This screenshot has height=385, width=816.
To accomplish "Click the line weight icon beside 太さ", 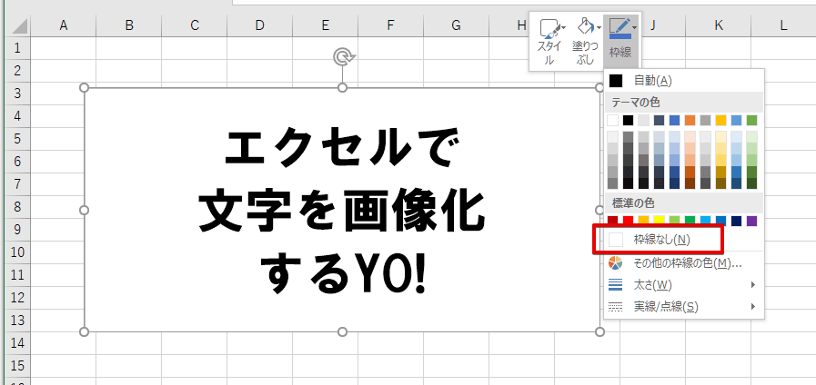I will click(x=615, y=285).
